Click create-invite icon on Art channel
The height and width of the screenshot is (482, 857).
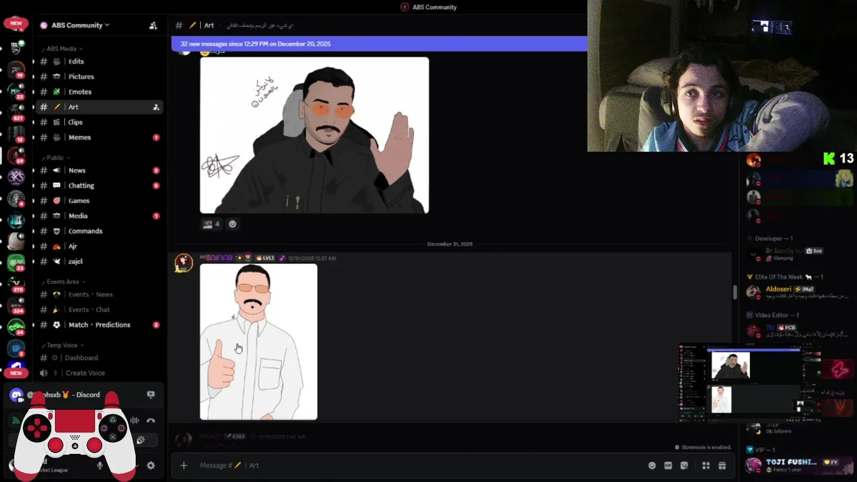pos(156,107)
